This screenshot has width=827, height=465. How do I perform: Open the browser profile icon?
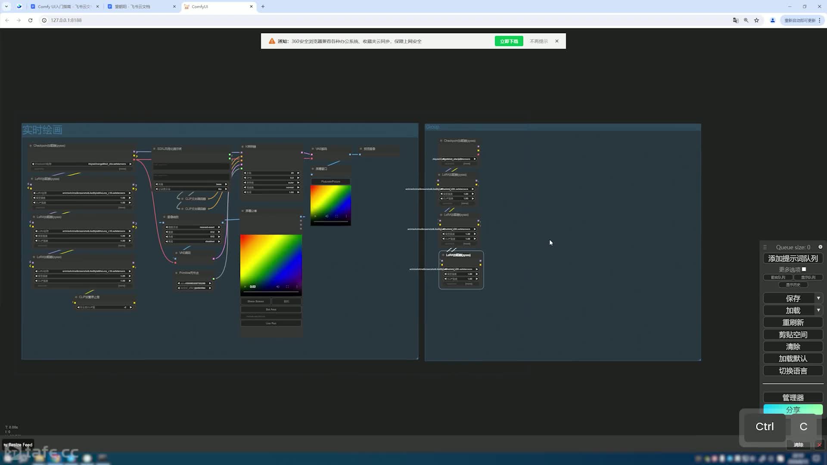click(773, 20)
